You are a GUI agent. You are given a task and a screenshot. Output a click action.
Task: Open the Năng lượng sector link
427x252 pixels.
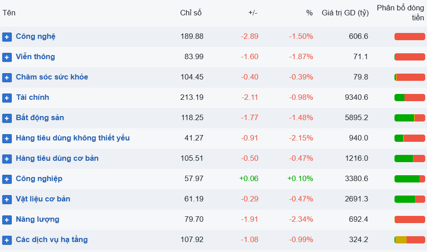click(x=38, y=219)
